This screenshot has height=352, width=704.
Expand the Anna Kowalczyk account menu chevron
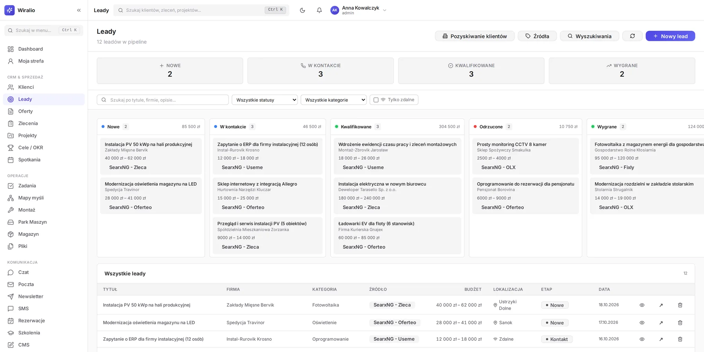384,10
